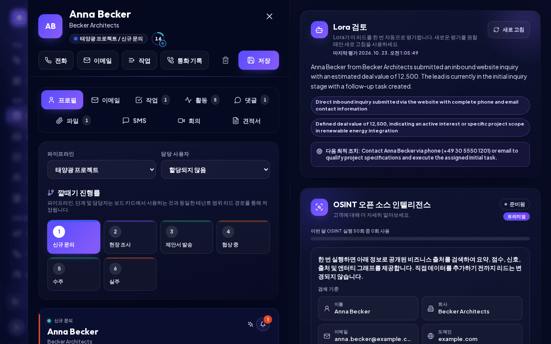Select stage 1 신규 문의
This screenshot has width=551, height=344.
point(74,237)
